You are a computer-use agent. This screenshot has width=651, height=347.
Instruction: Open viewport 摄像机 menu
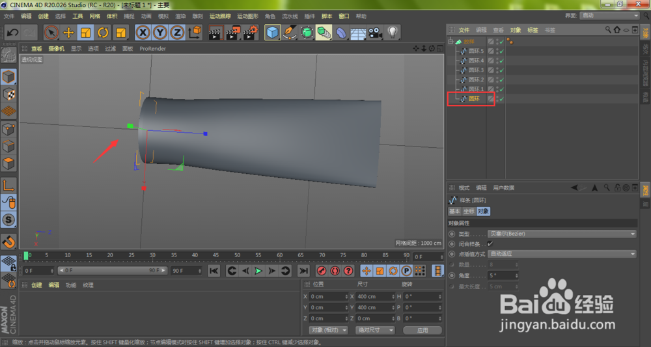(x=56, y=49)
